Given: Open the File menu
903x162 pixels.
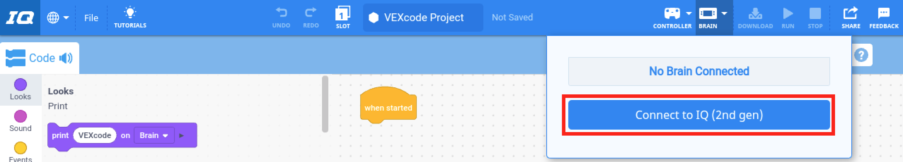Looking at the screenshot, I should 91,18.
